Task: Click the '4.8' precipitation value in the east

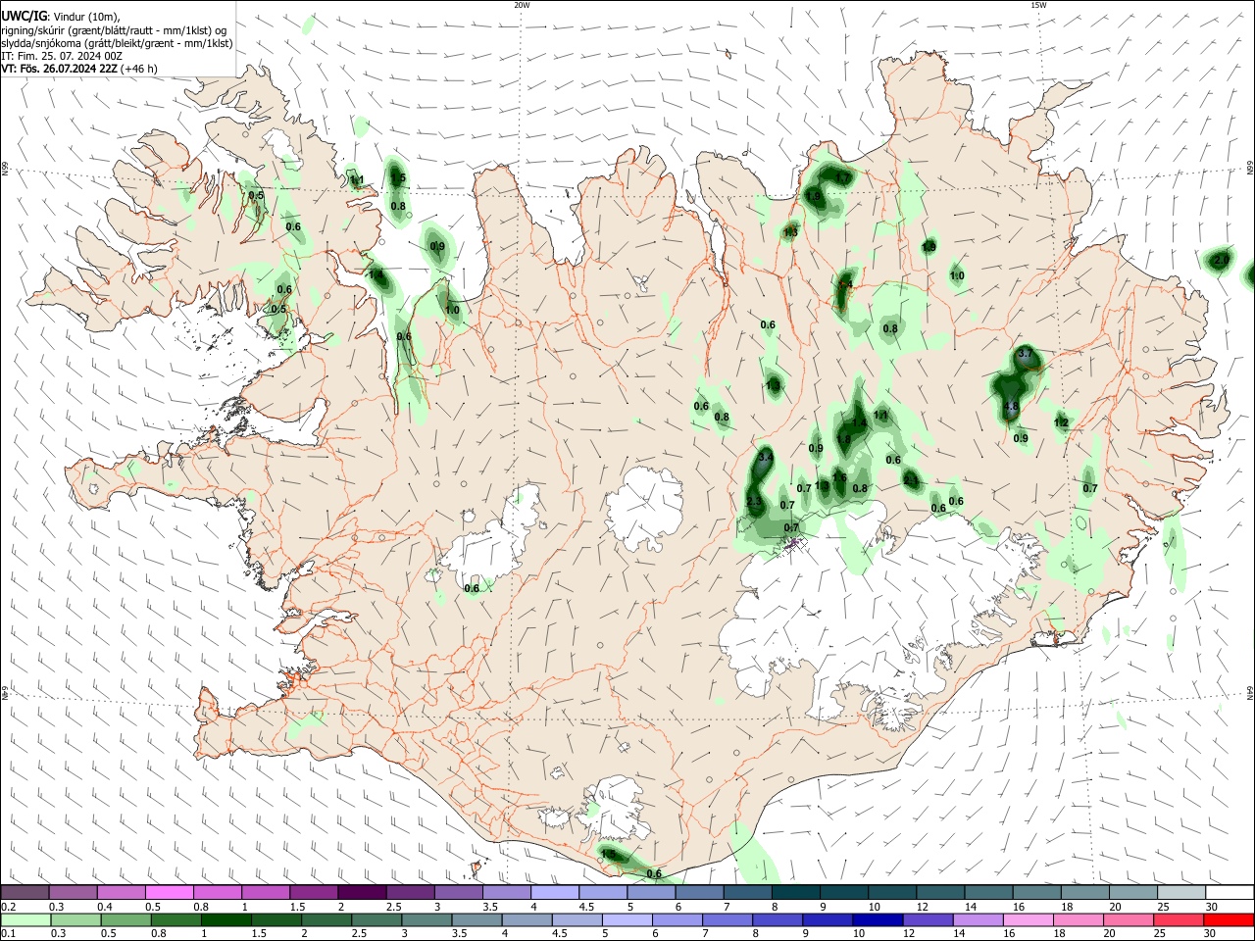Action: 1012,406
